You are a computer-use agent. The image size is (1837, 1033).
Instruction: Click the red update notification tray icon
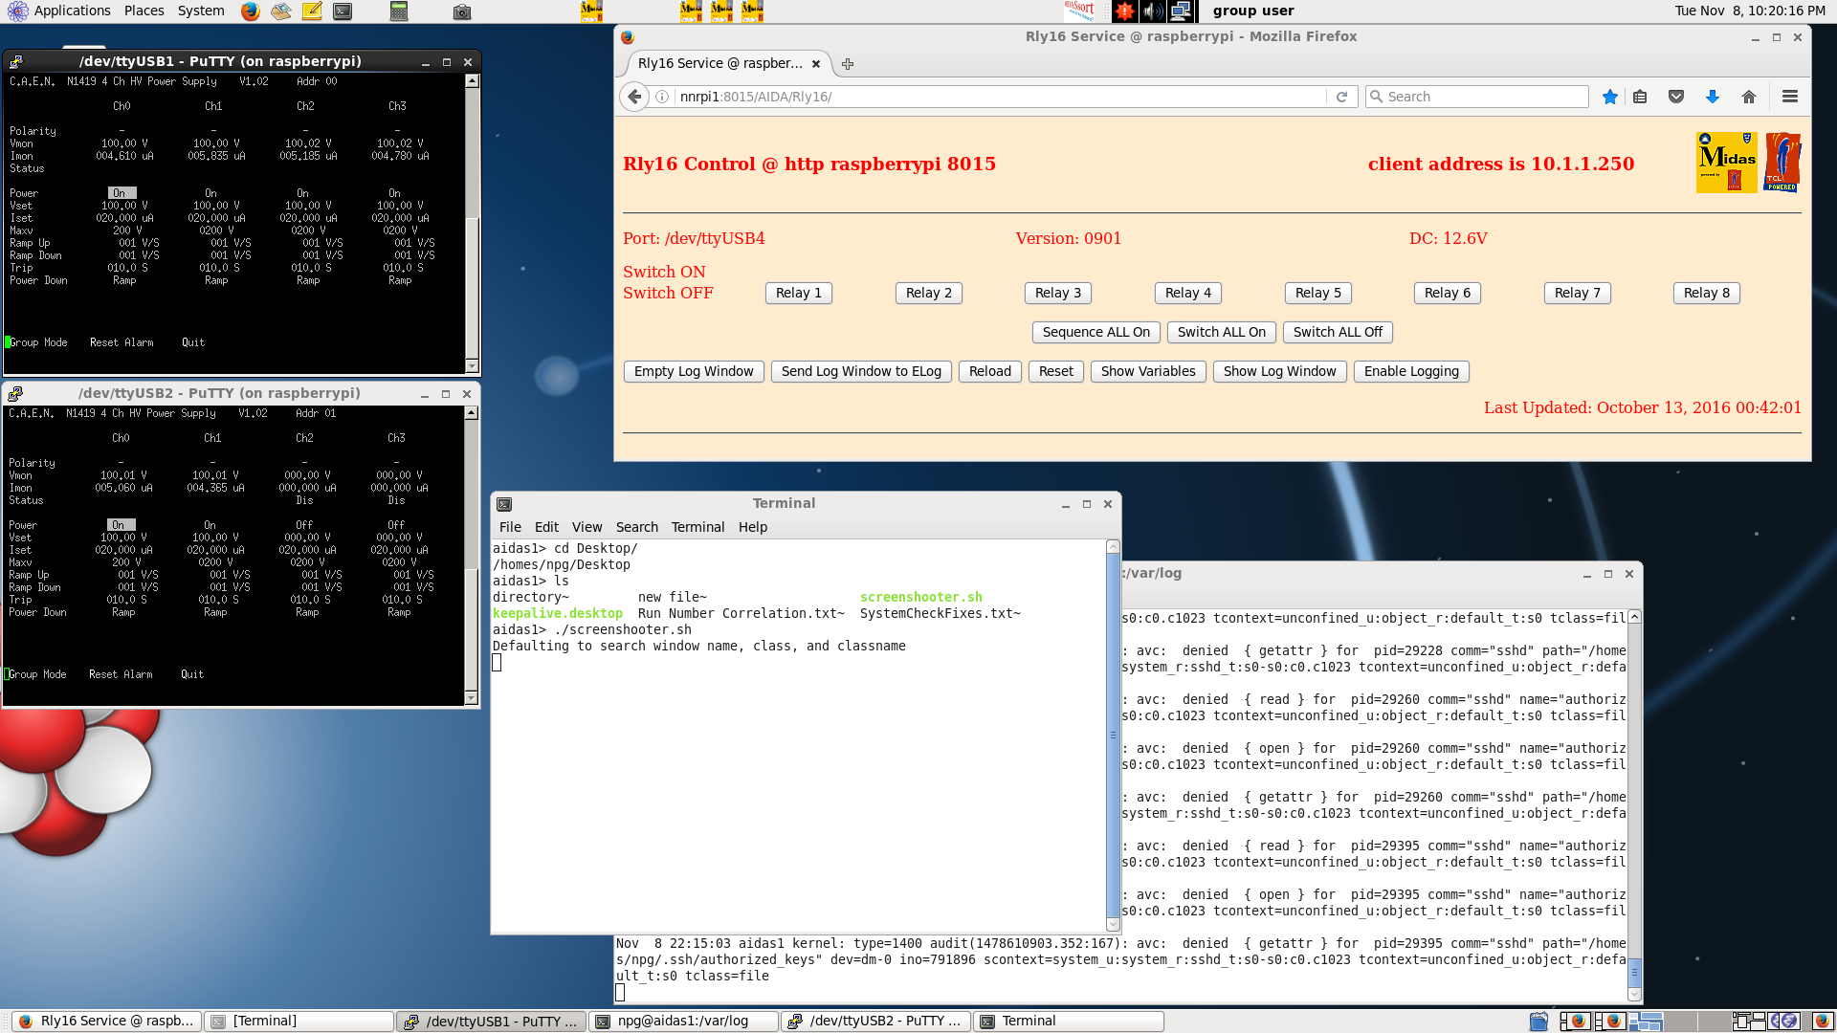tap(1124, 11)
